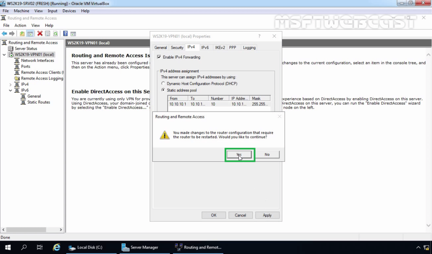Image resolution: width=432 pixels, height=254 pixels.
Task: Toggle Show/Hide Console Tree toolbar icon
Action: pos(30,34)
